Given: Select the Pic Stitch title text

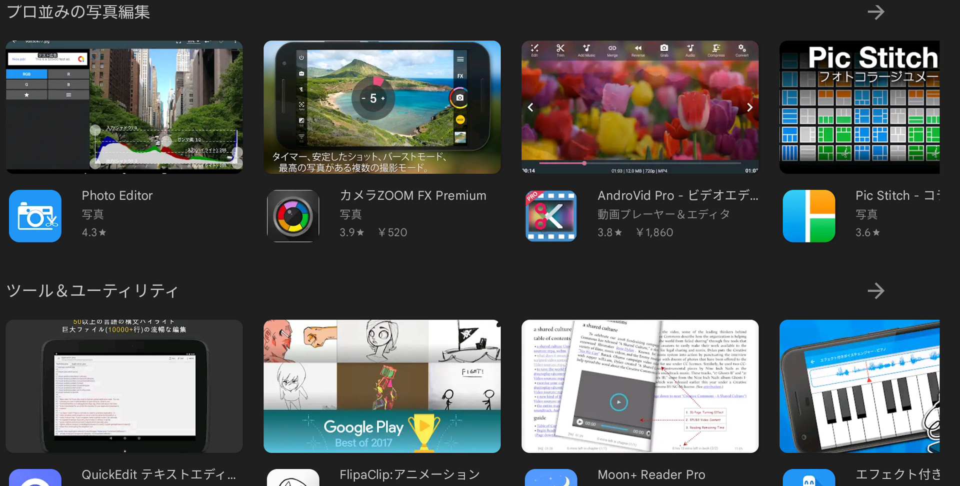Looking at the screenshot, I should (897, 195).
